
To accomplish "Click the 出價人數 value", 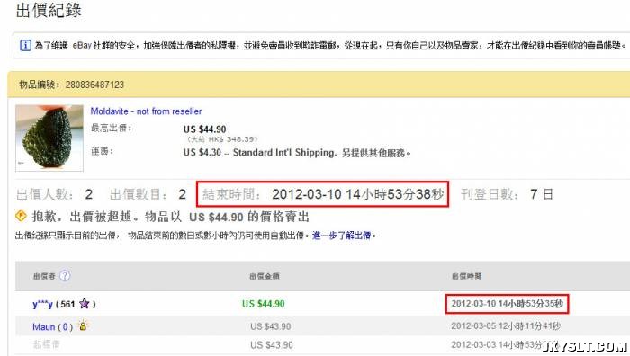I will click(x=89, y=194).
